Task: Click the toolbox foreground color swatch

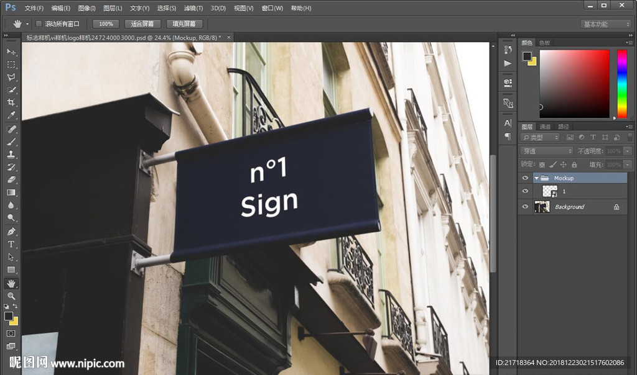Action: click(x=9, y=316)
